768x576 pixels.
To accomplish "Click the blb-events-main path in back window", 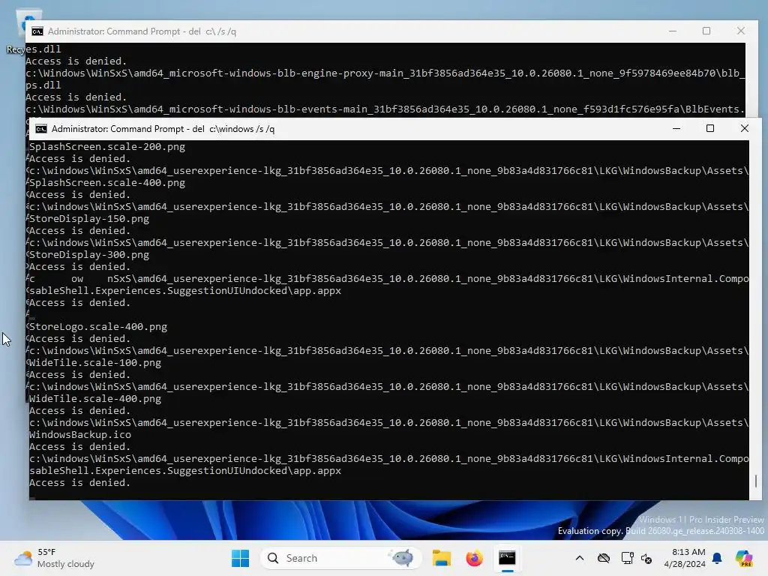I will click(385, 109).
